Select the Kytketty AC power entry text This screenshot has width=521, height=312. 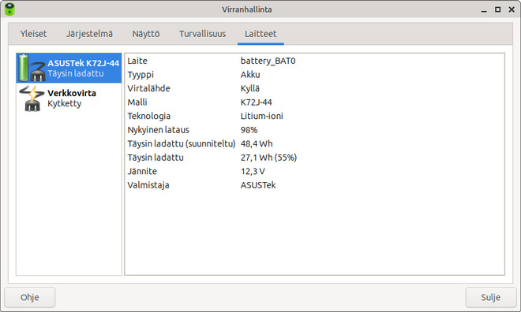(65, 103)
